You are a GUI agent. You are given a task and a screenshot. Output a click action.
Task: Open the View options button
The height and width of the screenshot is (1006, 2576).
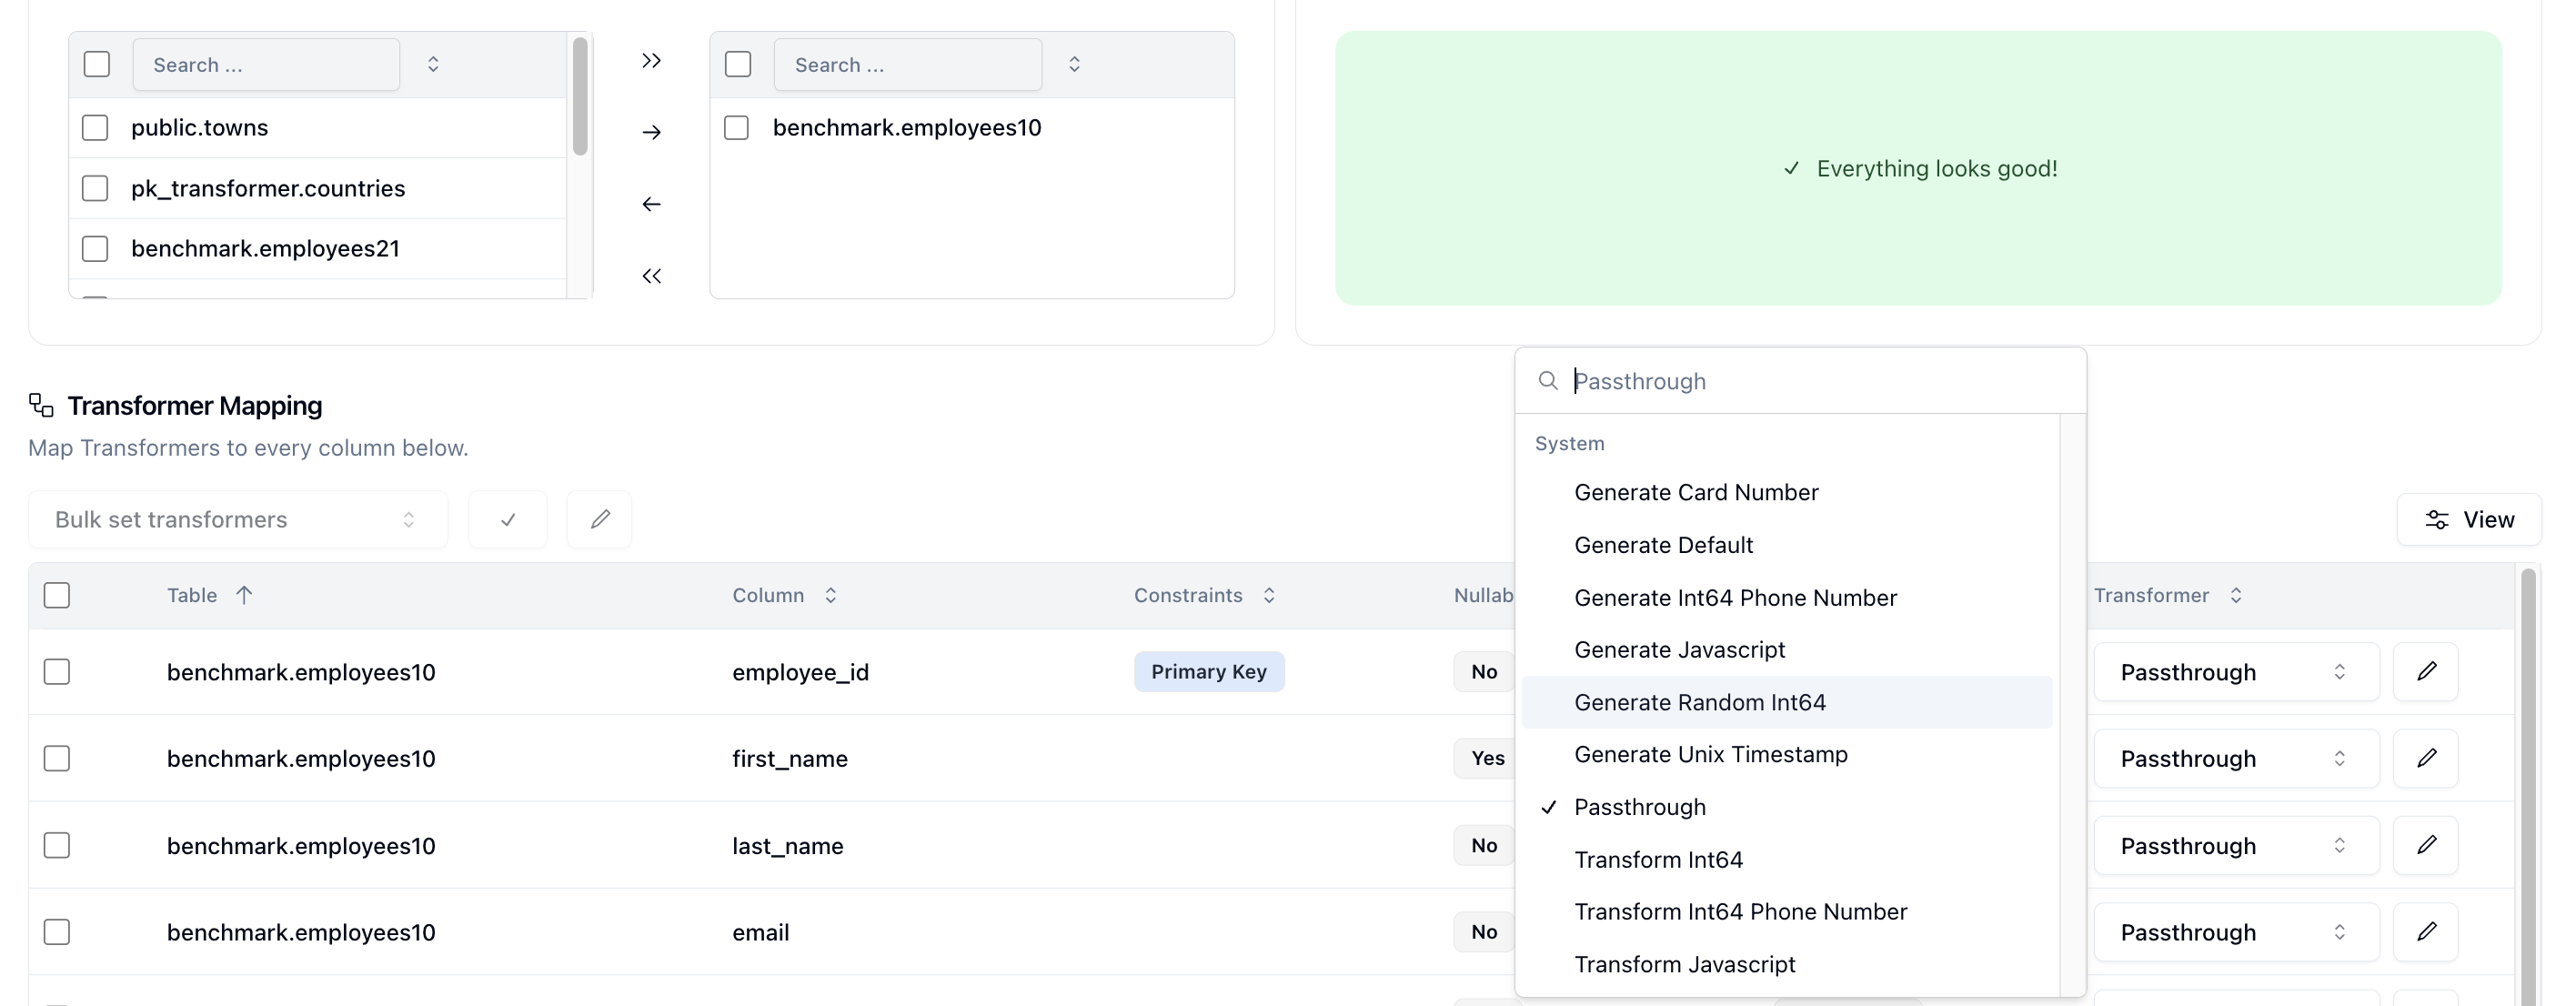coord(2468,519)
